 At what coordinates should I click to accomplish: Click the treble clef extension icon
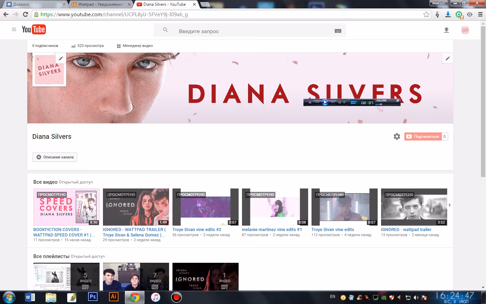tap(437, 15)
